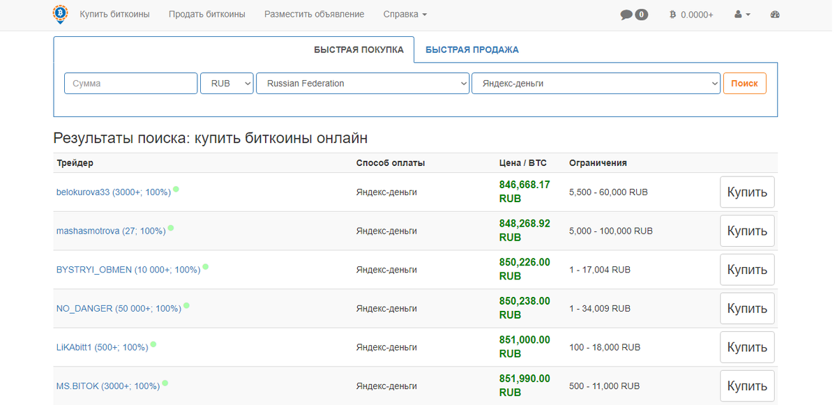Image resolution: width=837 pixels, height=405 pixels.
Task: Click the user account icon
Action: click(x=738, y=13)
